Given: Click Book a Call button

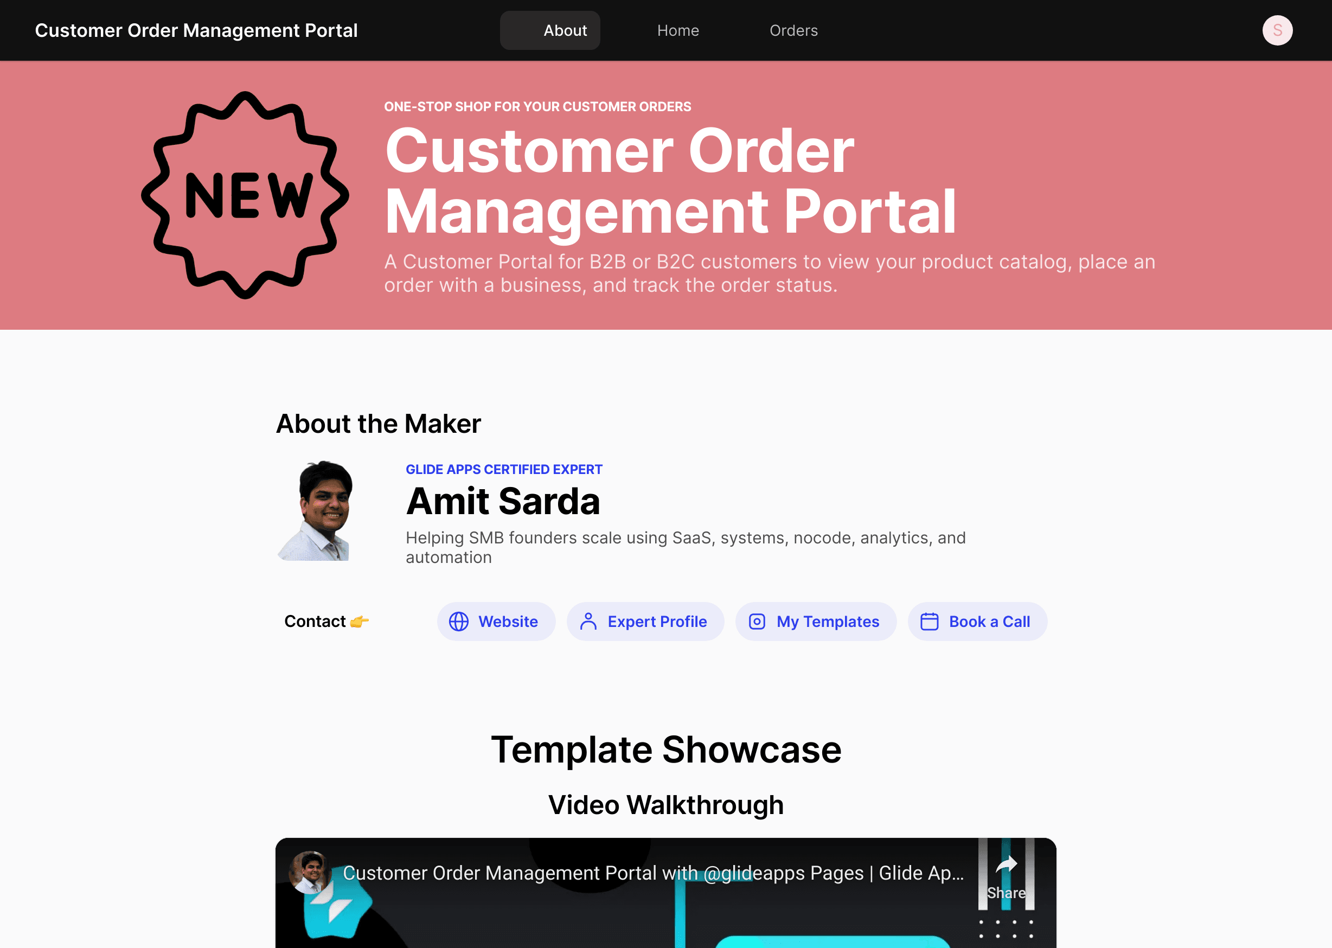Looking at the screenshot, I should (x=976, y=621).
